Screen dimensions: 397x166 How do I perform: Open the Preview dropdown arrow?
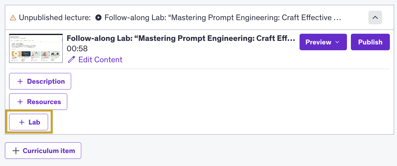[337, 42]
